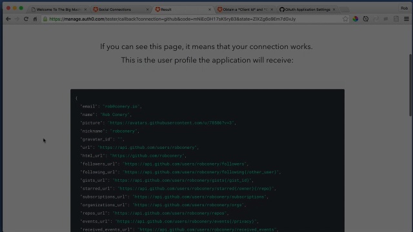The height and width of the screenshot is (232, 413).
Task: Click the organizations_url value
Action: (x=188, y=205)
